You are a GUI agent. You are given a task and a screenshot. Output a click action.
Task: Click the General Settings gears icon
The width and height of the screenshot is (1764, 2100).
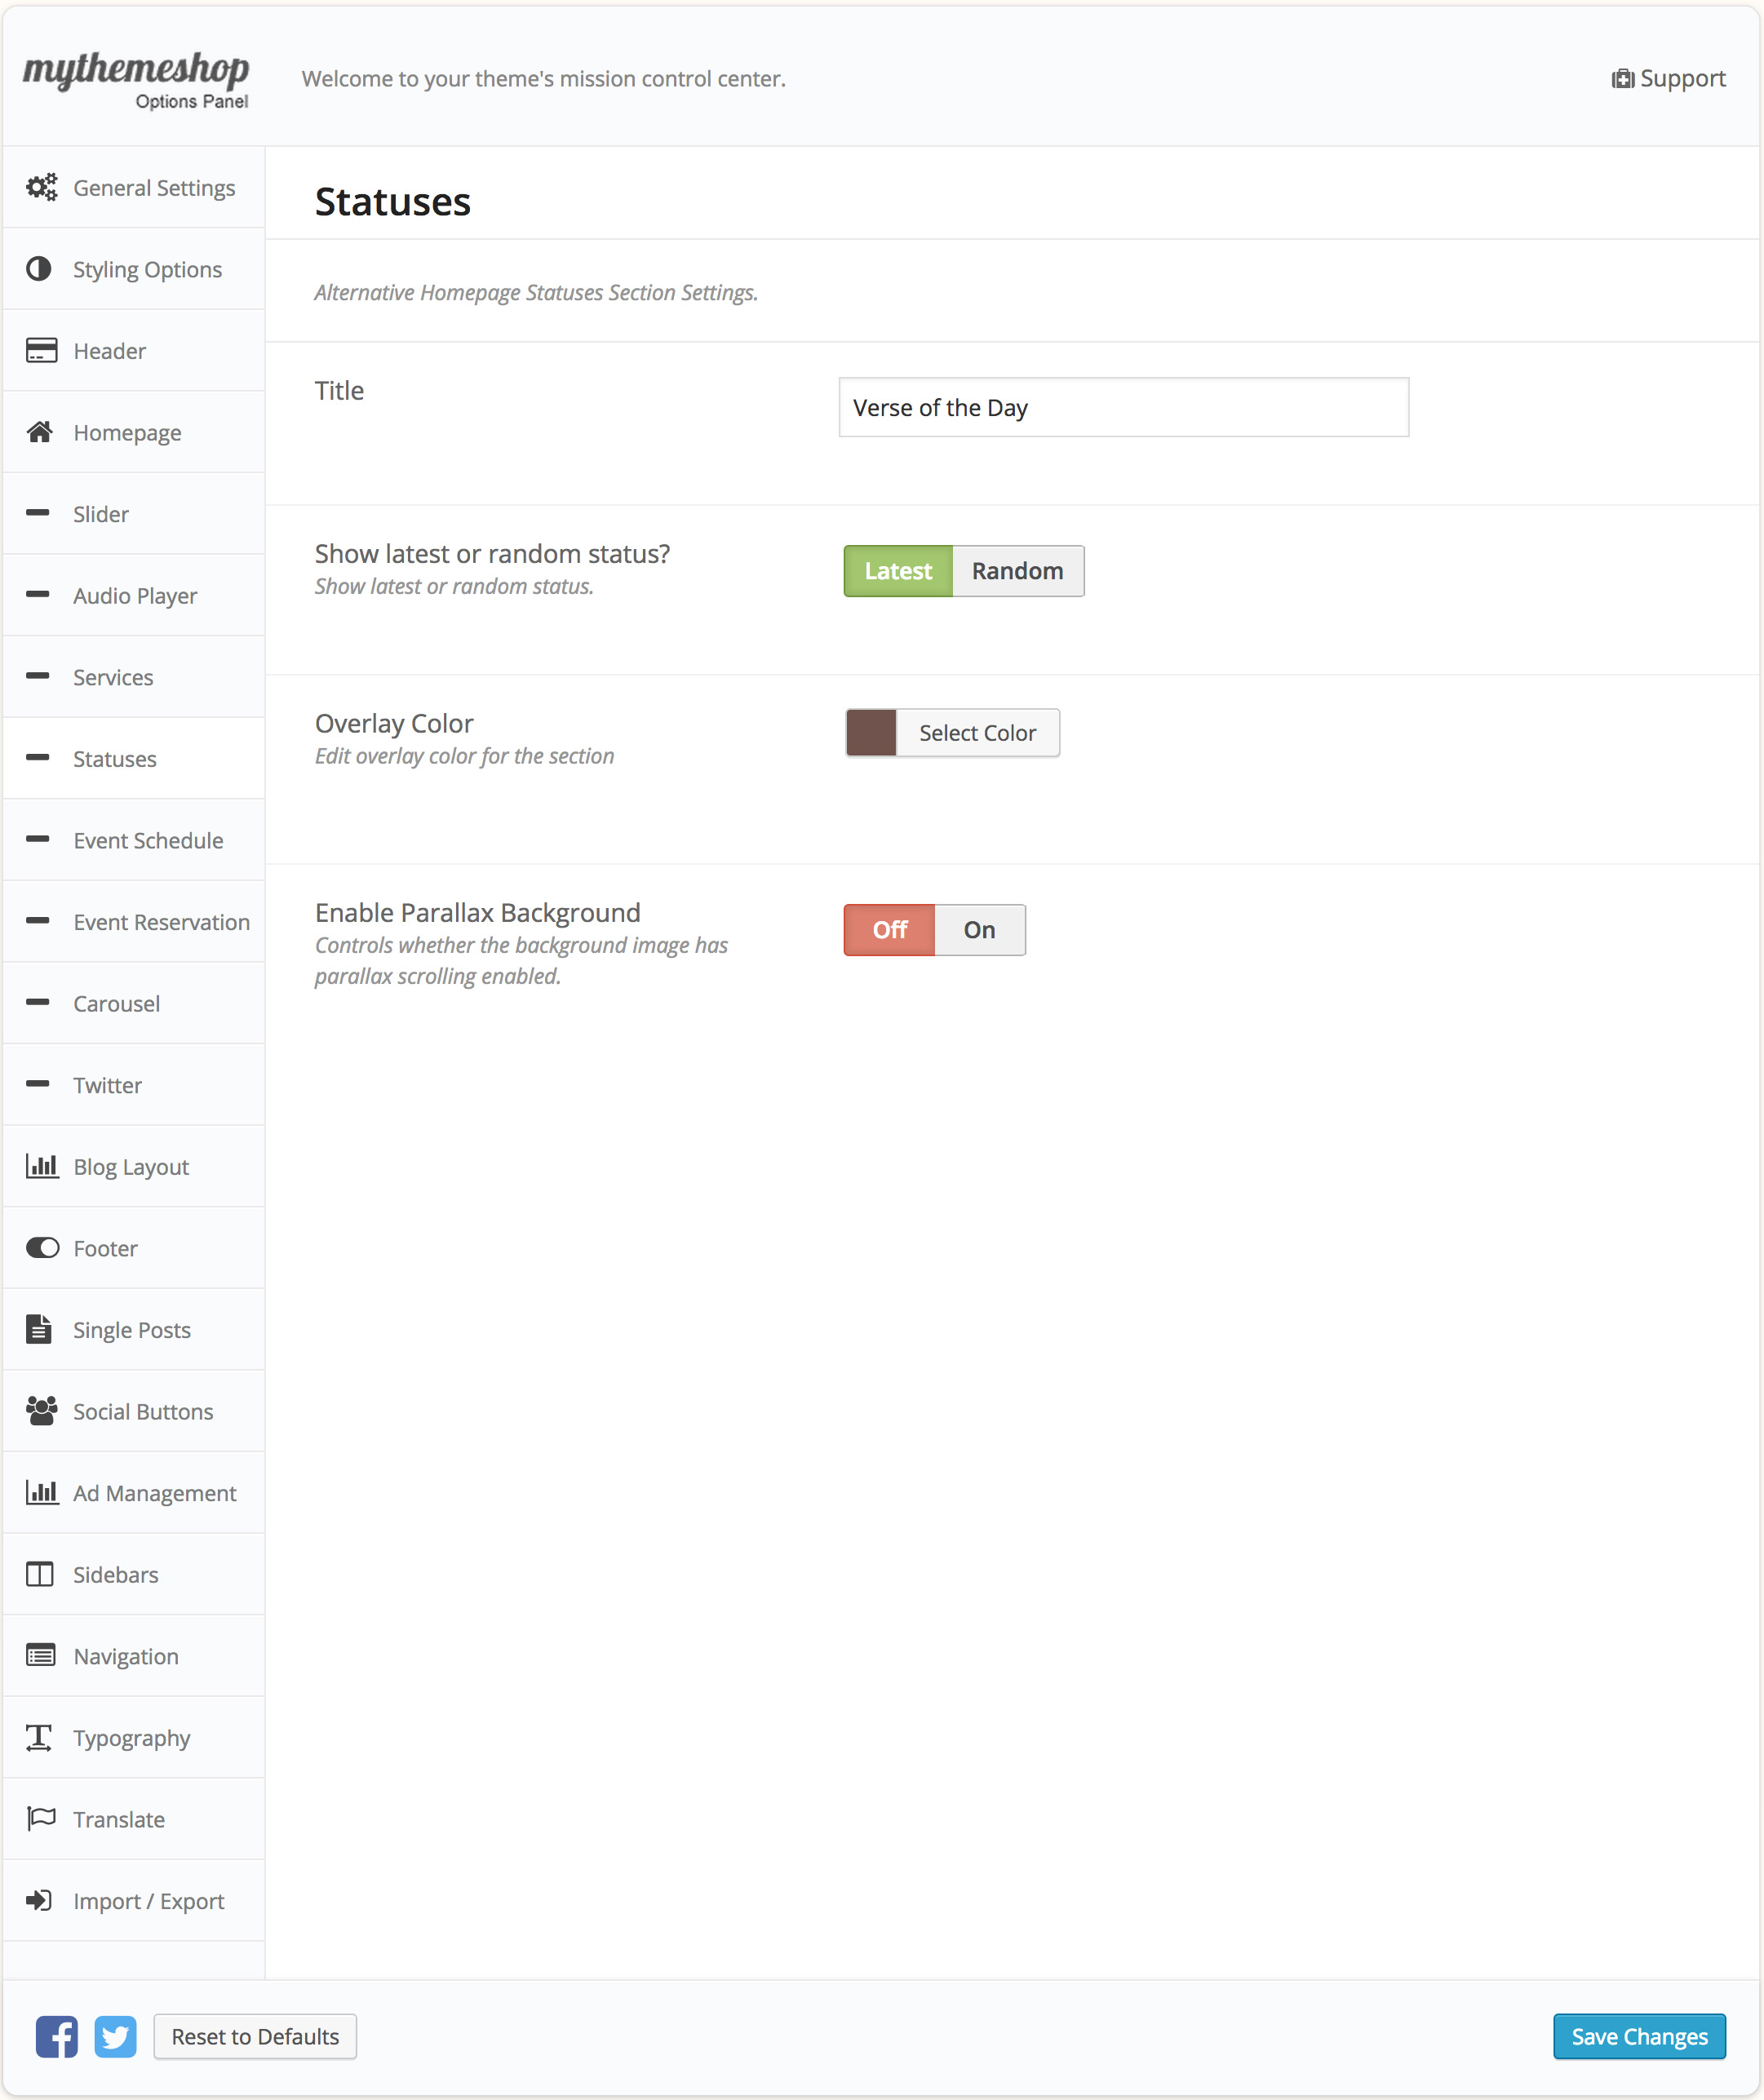[x=41, y=187]
